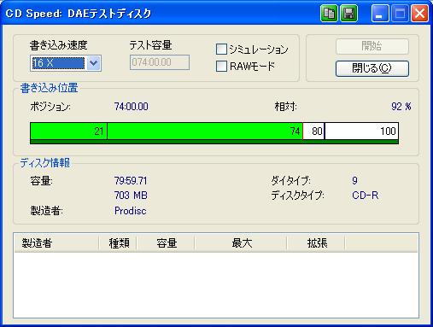Click the capacity value 79:59.71
Screen dimensions: 433x327
tap(131, 181)
